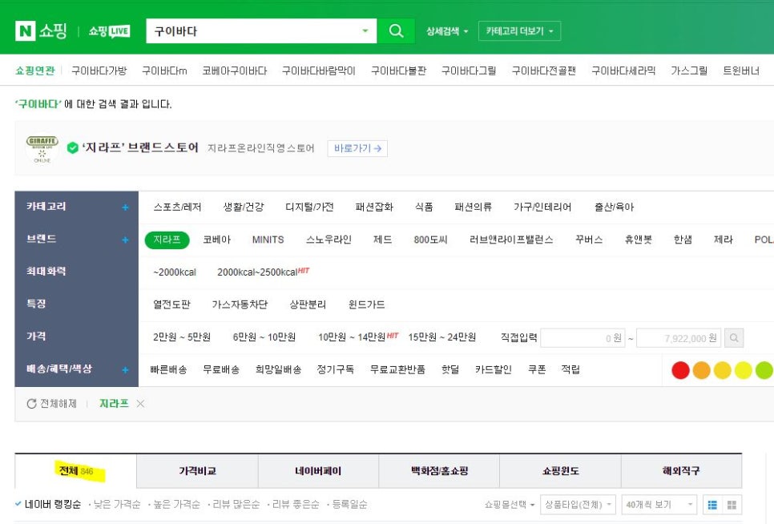This screenshot has width=774, height=524.
Task: Toggle the 빠른배송 delivery filter
Action: (169, 369)
